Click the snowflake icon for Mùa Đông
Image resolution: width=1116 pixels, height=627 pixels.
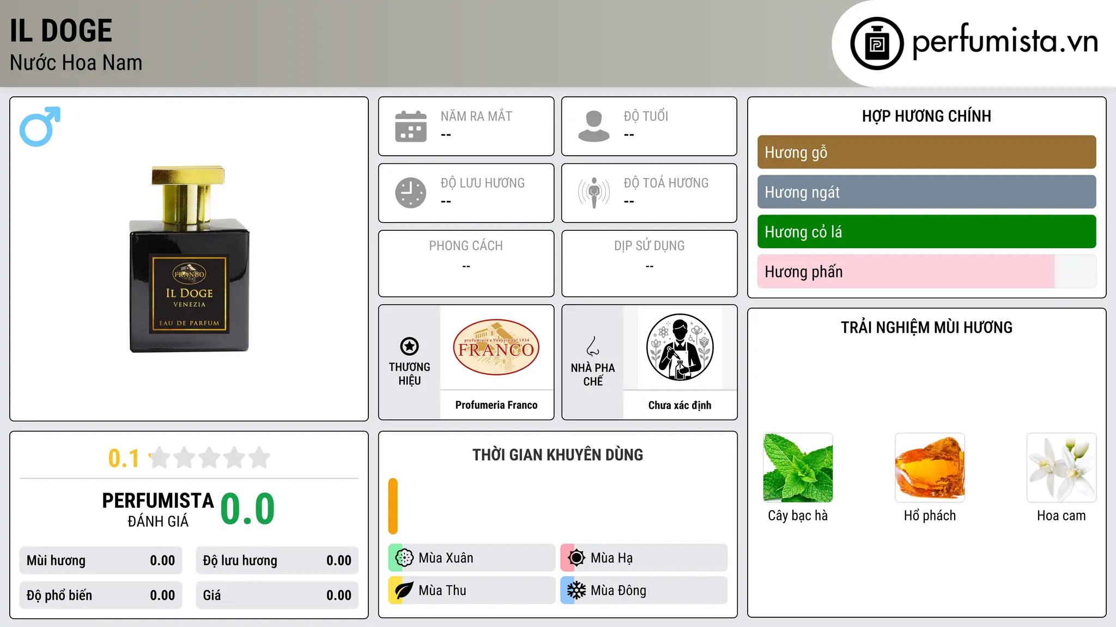click(577, 591)
